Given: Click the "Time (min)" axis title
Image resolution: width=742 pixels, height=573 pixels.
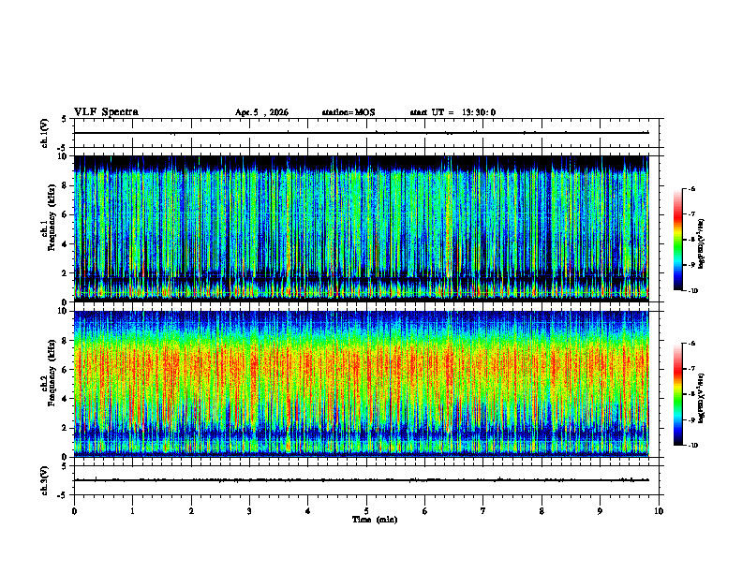Looking at the screenshot, I should [375, 520].
